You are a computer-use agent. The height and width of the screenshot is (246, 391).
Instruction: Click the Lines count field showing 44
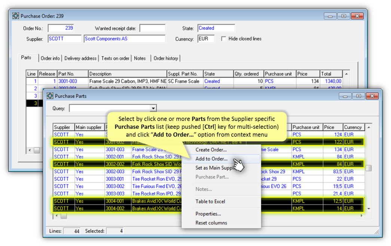[x=72, y=231]
